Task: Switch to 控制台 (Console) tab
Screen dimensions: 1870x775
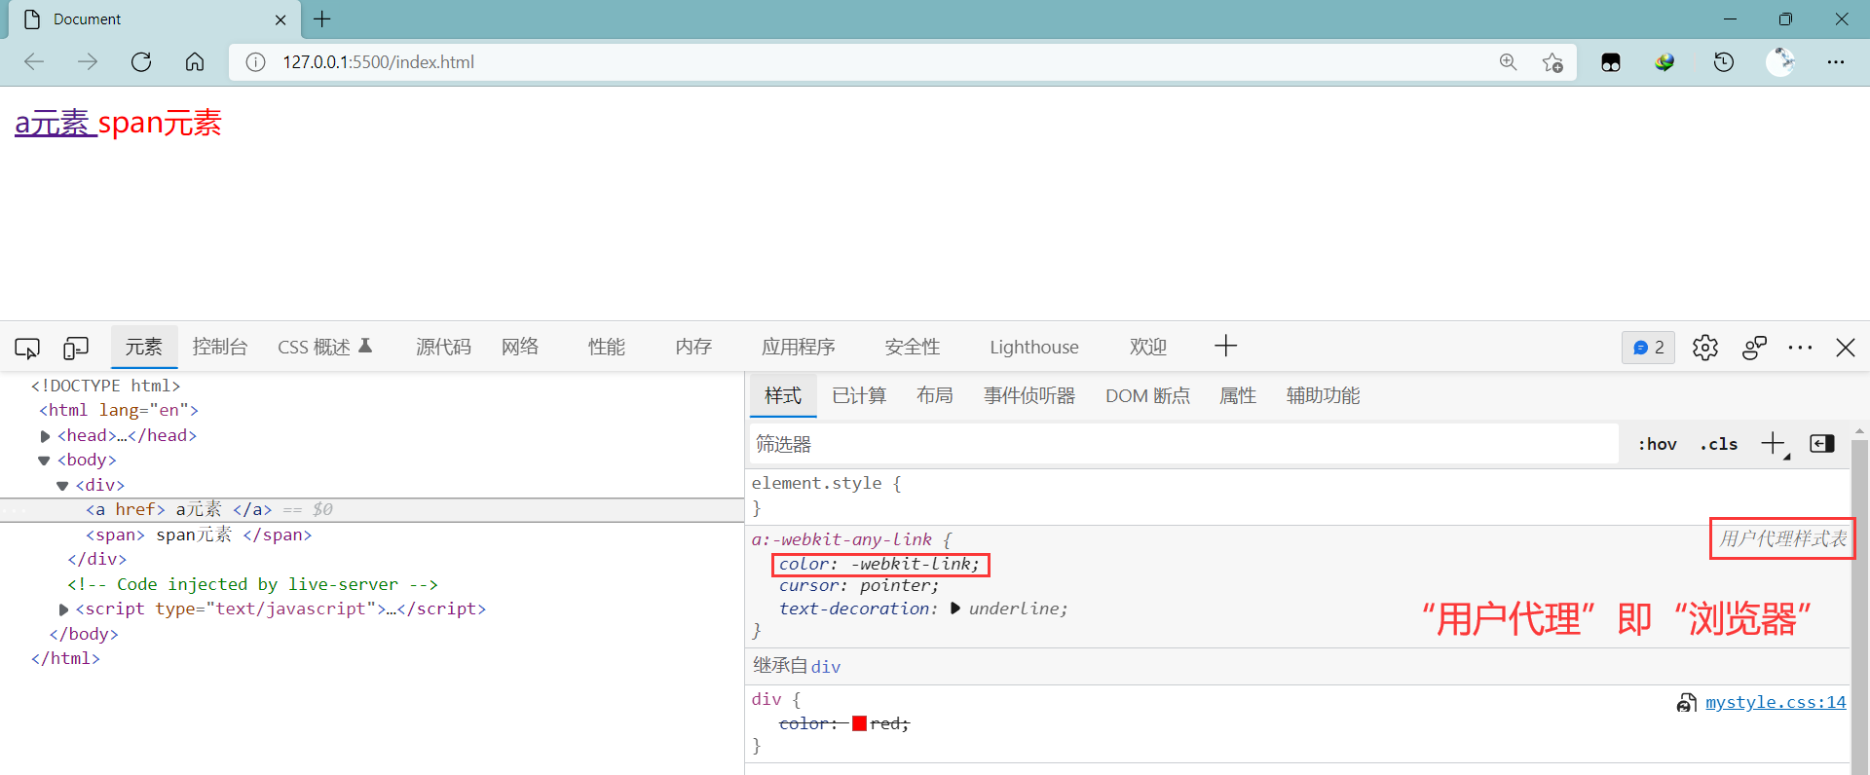Action: click(220, 347)
